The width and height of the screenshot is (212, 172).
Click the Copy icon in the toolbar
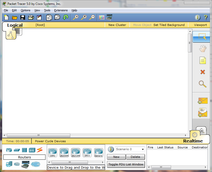[x=49, y=17]
